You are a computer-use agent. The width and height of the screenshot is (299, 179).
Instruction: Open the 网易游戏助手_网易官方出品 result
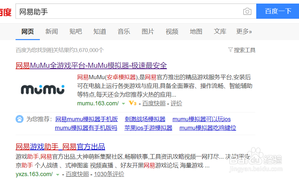[60, 147]
